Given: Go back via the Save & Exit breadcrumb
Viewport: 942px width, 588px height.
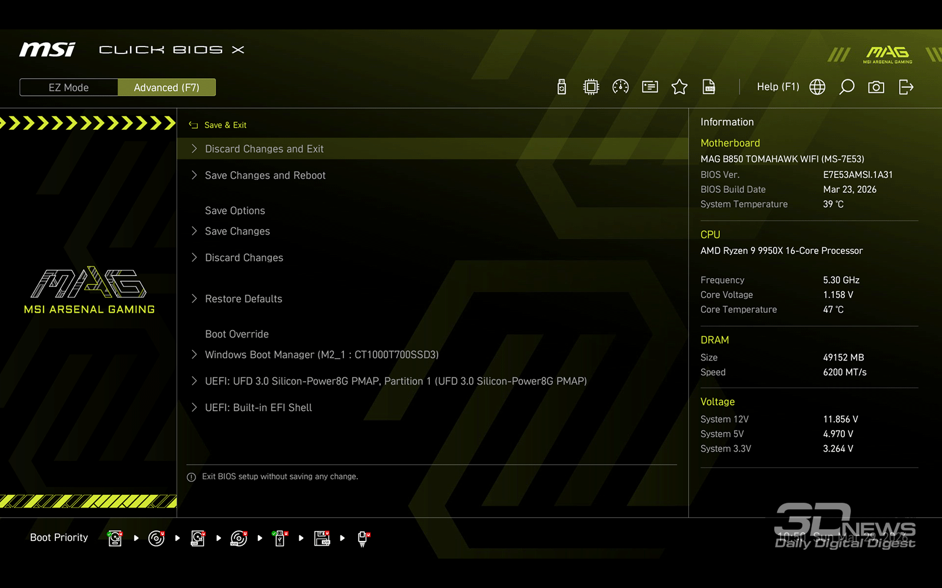Looking at the screenshot, I should pos(218,125).
